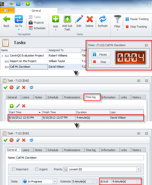The image size is (152, 185).
Task: Click Stop Tracking in ribbon
Action: pos(136,27)
